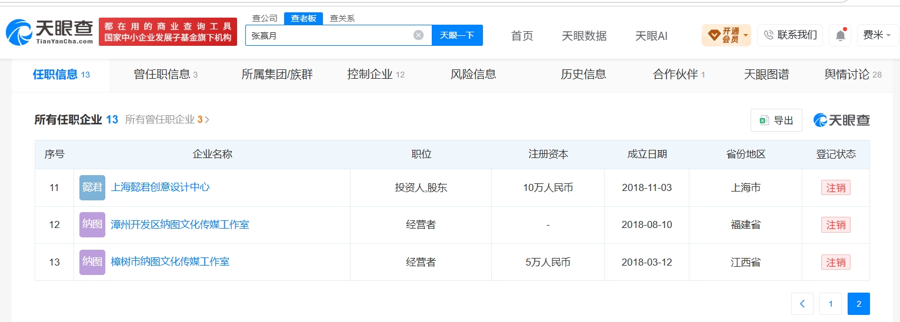This screenshot has height=322, width=900.
Task: Open the 控制企业 12 tab
Action: pos(376,75)
